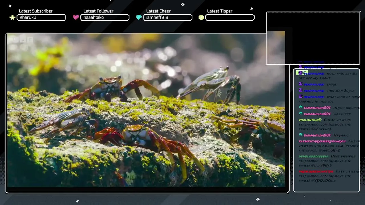Screen dimensions: 365x205
Task: Click the 'wassuppp' message text
Action: [342, 114]
